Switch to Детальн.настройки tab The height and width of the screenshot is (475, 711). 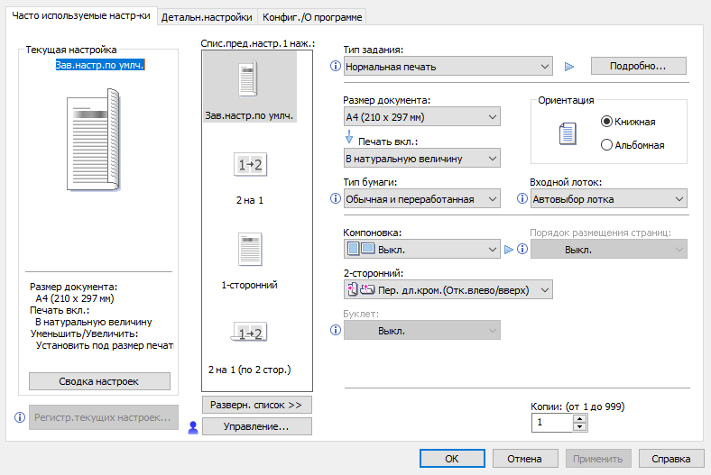[x=207, y=17]
